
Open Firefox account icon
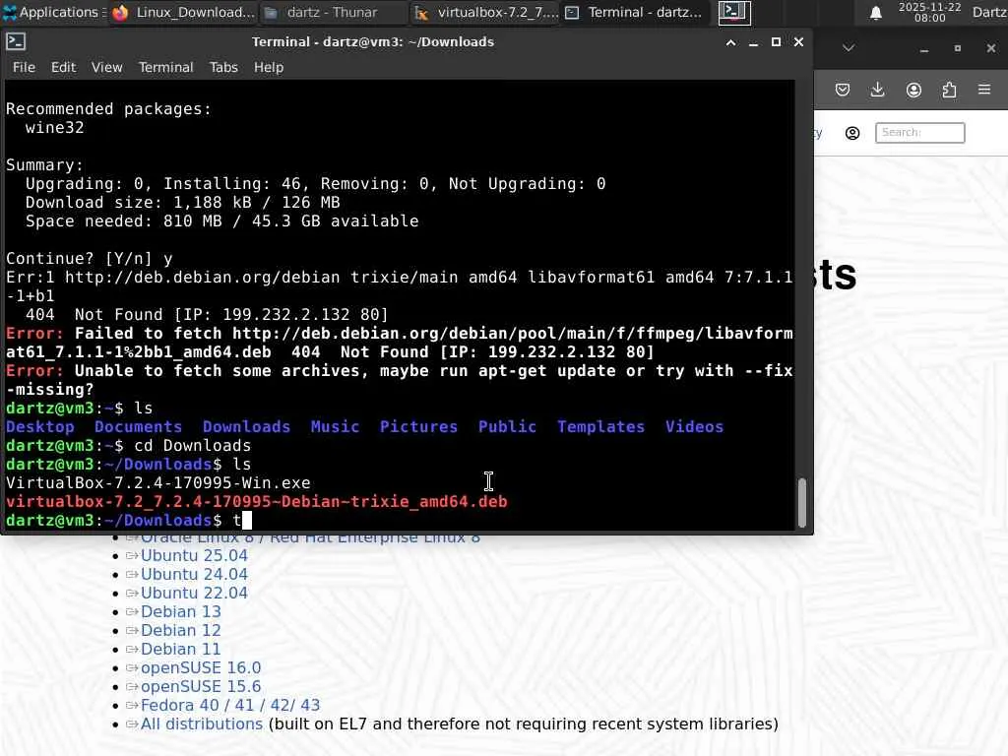(913, 90)
